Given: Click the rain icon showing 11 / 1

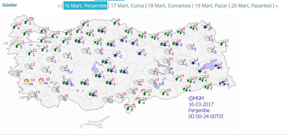Looking at the screenshot, I should [x=221, y=43].
